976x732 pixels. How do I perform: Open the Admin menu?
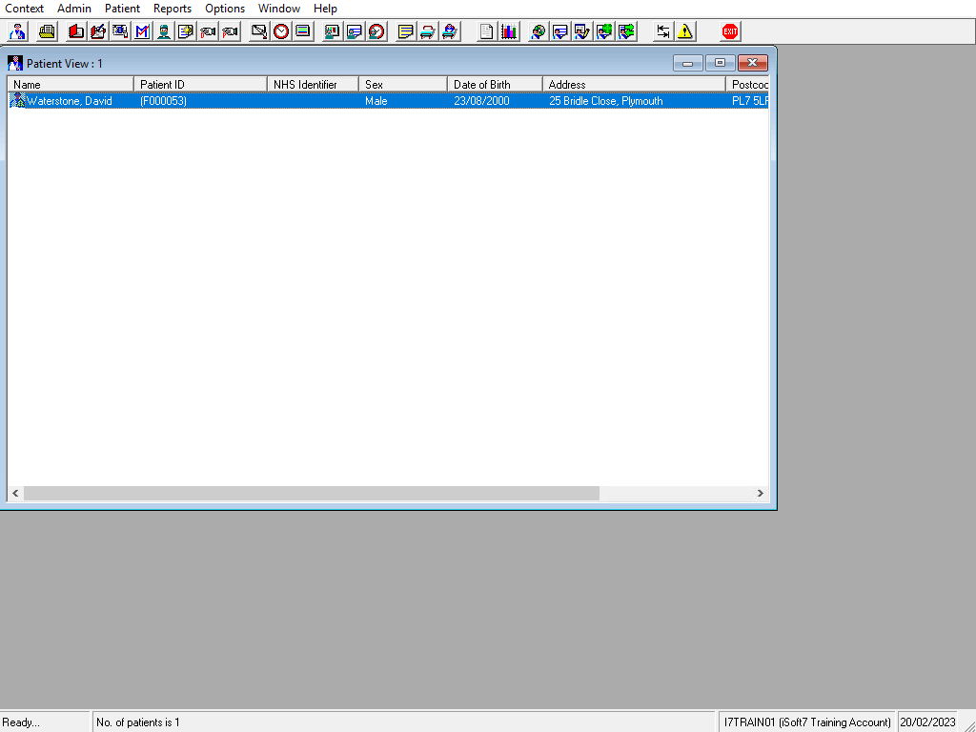[74, 8]
